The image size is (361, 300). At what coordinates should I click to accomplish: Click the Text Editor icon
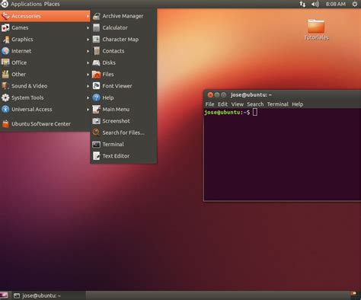(96, 156)
